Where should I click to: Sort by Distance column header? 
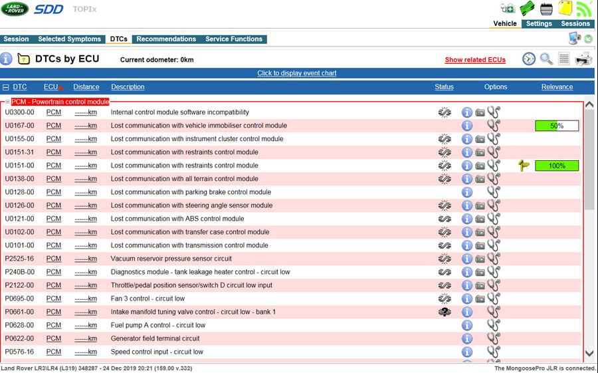coord(86,86)
